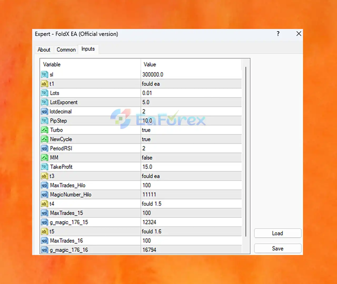The width and height of the screenshot is (337, 284).
Task: Select the PeriodRSI variable name
Action: 61,148
